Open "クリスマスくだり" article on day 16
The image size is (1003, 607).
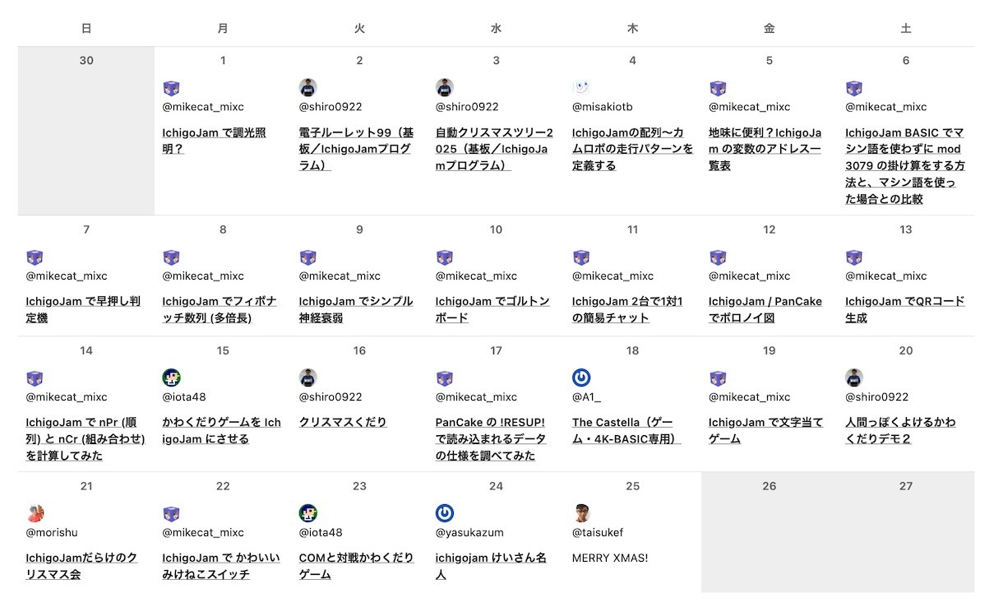[342, 422]
